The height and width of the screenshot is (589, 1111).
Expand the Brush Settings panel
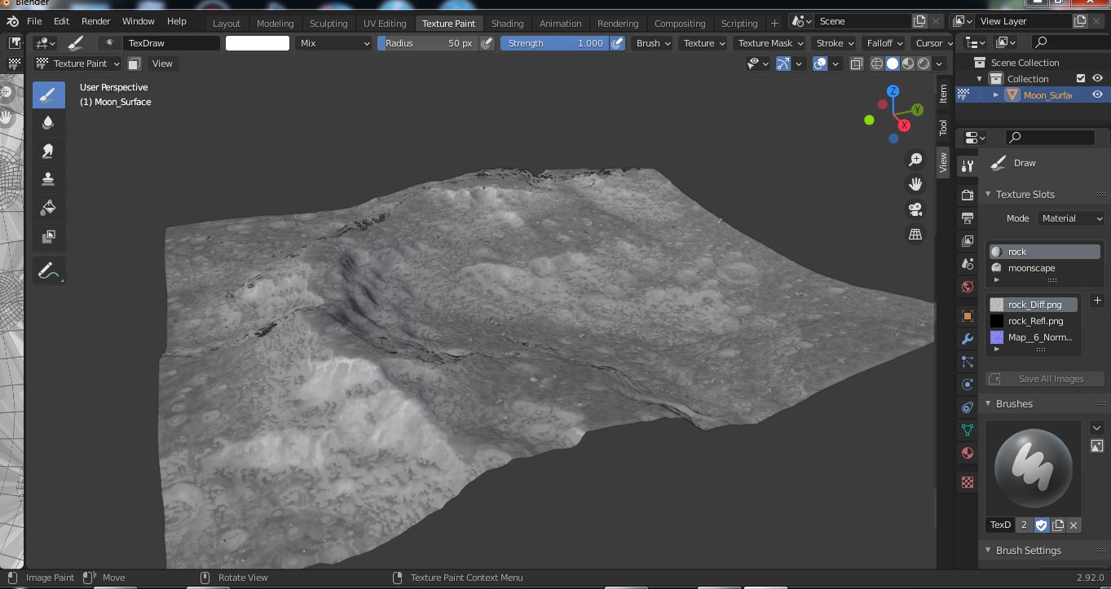point(989,551)
